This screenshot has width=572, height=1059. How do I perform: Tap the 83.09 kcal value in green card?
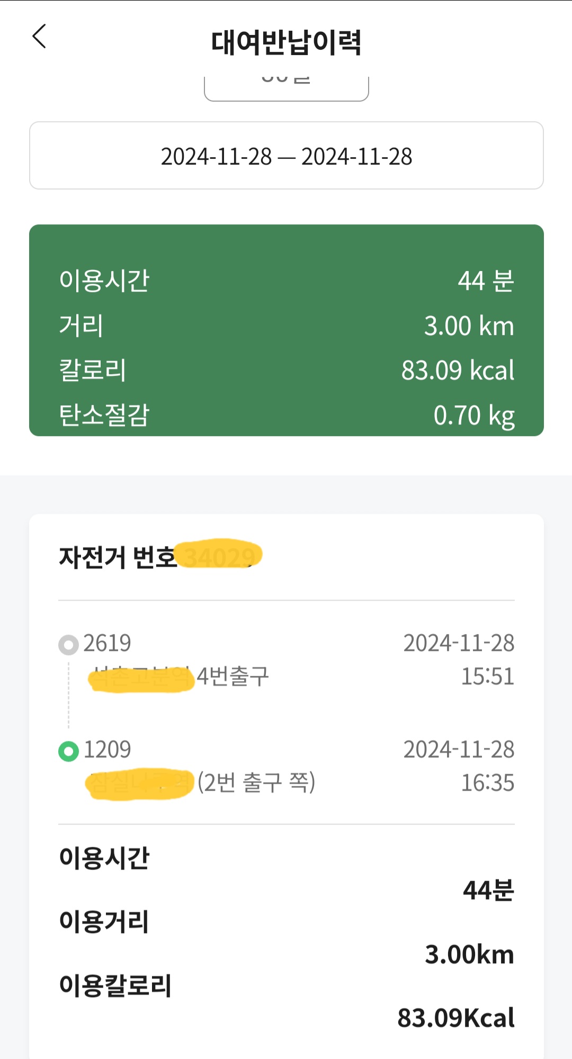pyautogui.click(x=458, y=370)
